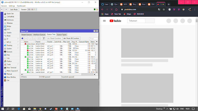
Task: Open Windows Start menu
Action: [x=2, y=109]
